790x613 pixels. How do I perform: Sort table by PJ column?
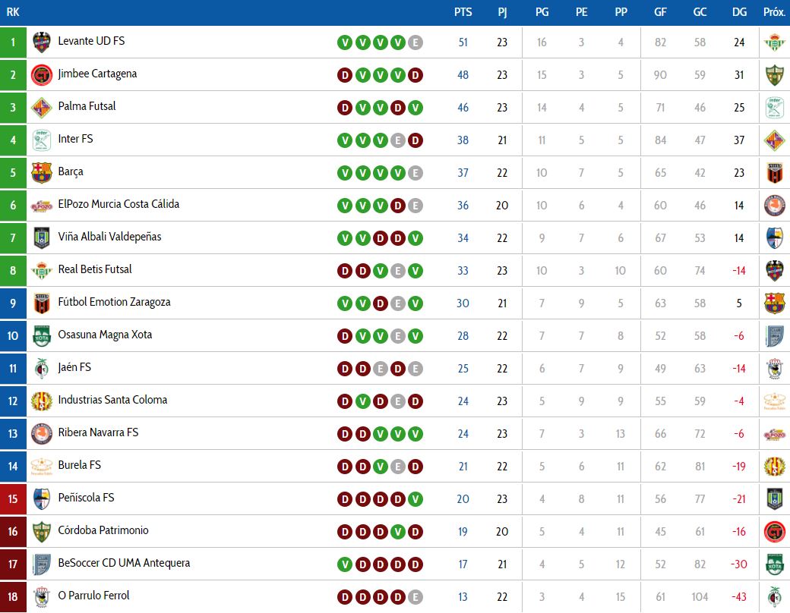[x=502, y=12]
